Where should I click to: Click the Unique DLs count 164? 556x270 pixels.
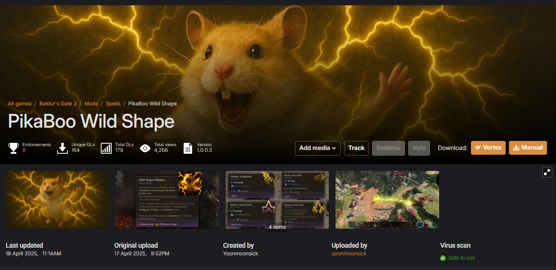tap(76, 150)
